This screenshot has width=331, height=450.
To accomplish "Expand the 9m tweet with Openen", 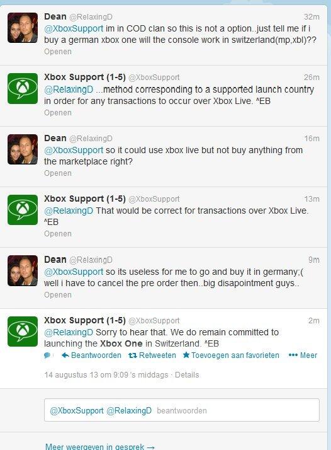I will tap(58, 295).
